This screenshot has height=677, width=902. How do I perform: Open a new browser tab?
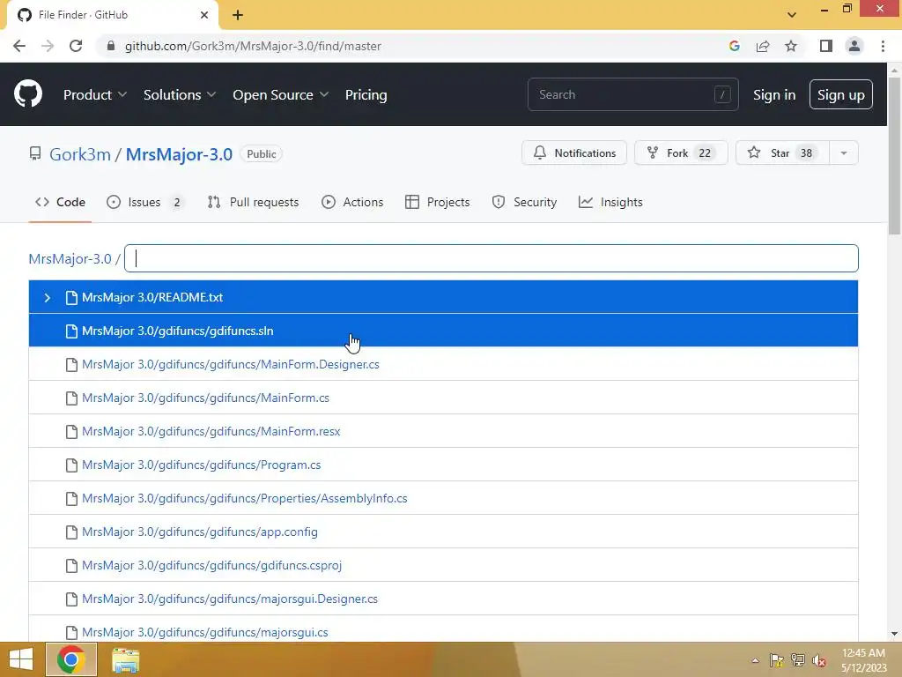pos(238,15)
